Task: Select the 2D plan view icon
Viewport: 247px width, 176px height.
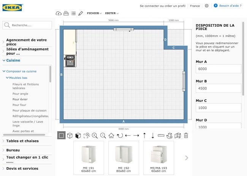Action: [61, 135]
